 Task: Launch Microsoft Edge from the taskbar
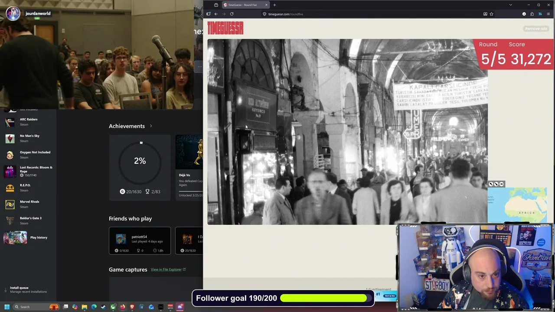click(x=94, y=307)
